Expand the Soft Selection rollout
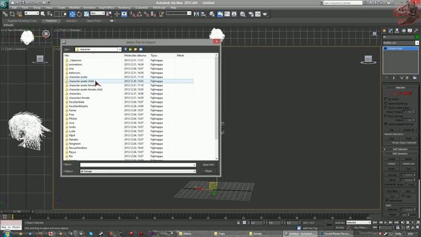 [x=400, y=149]
